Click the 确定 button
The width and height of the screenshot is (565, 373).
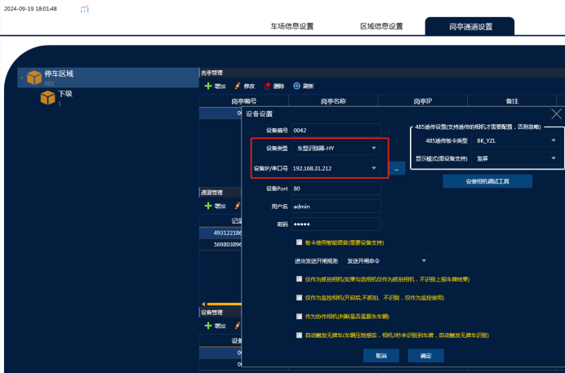(426, 356)
